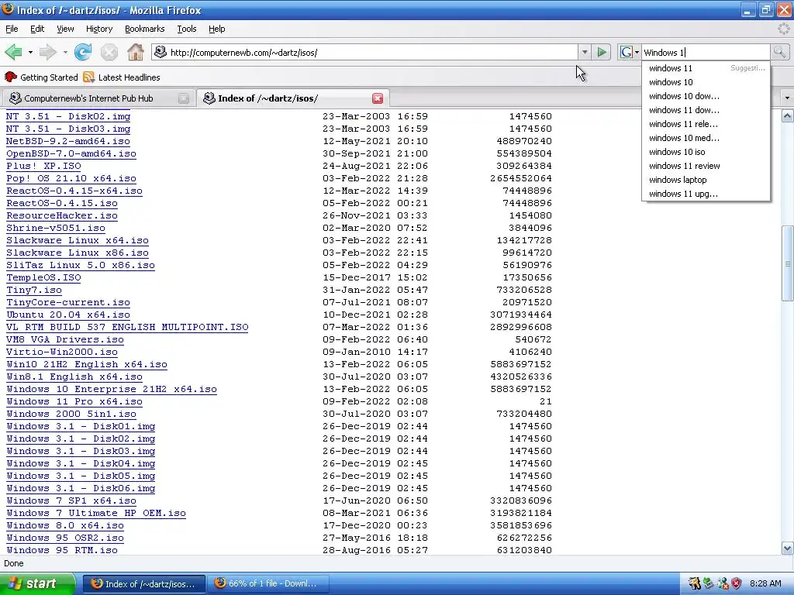
Task: Reload the page with the Refresh icon
Action: point(83,52)
